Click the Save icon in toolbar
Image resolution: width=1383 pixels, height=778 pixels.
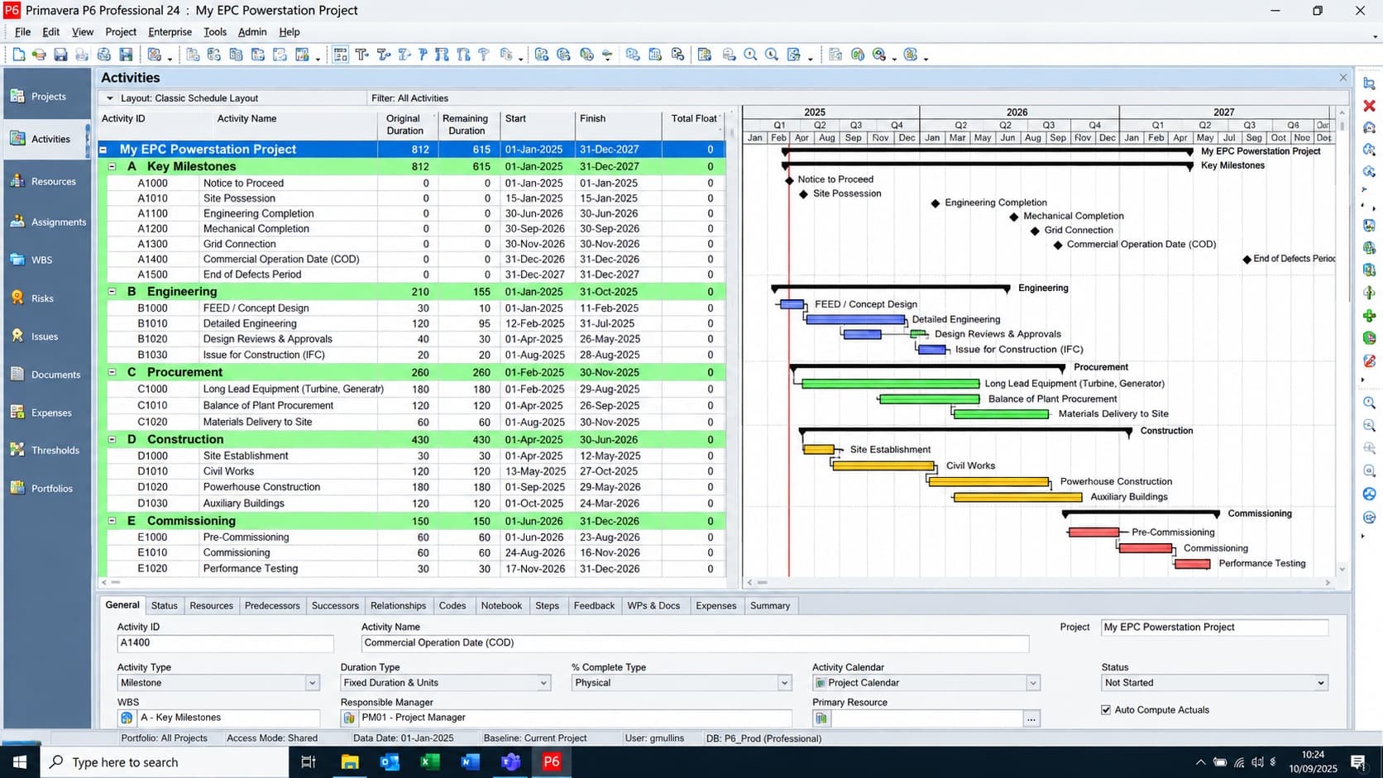60,55
